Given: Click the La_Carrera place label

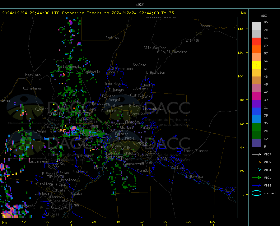Looking at the screenshot, I should (38, 161).
